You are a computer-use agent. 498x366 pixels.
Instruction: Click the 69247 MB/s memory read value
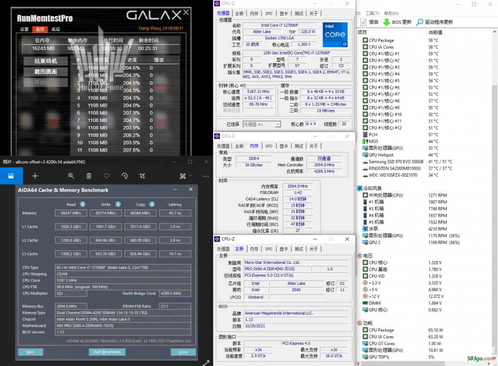tap(71, 213)
